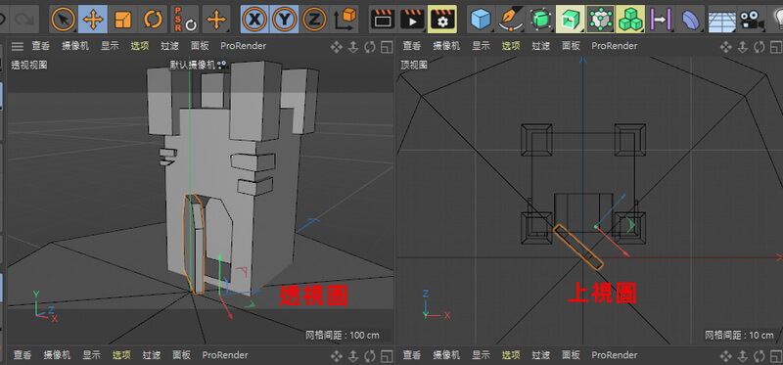The width and height of the screenshot is (783, 365).
Task: Toggle maximize icon of perspective viewport
Action: [386, 47]
